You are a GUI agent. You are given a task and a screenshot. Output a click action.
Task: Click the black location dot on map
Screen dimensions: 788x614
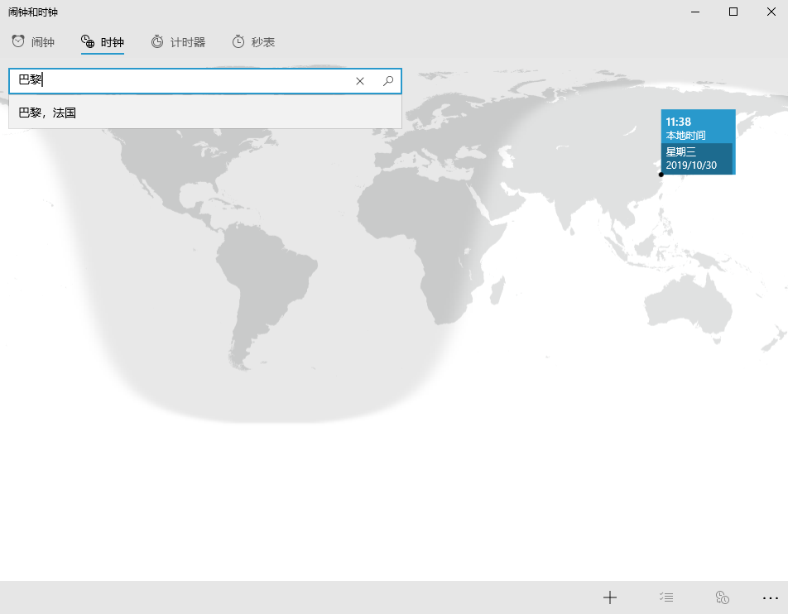coord(661,175)
